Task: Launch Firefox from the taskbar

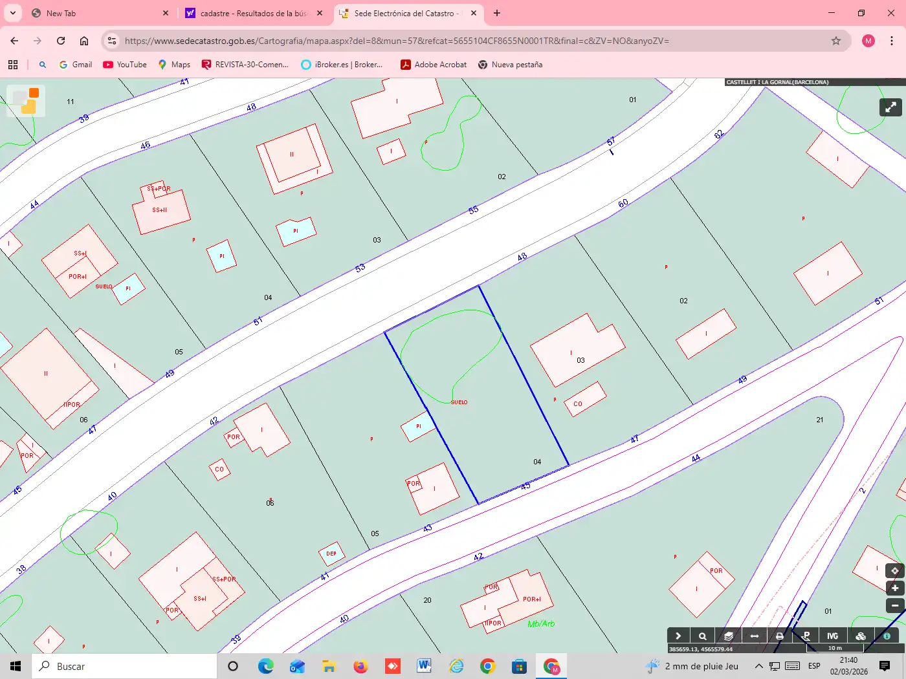Action: (x=360, y=666)
